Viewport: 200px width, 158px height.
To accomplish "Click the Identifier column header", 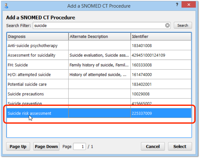I will pyautogui.click(x=161, y=37).
